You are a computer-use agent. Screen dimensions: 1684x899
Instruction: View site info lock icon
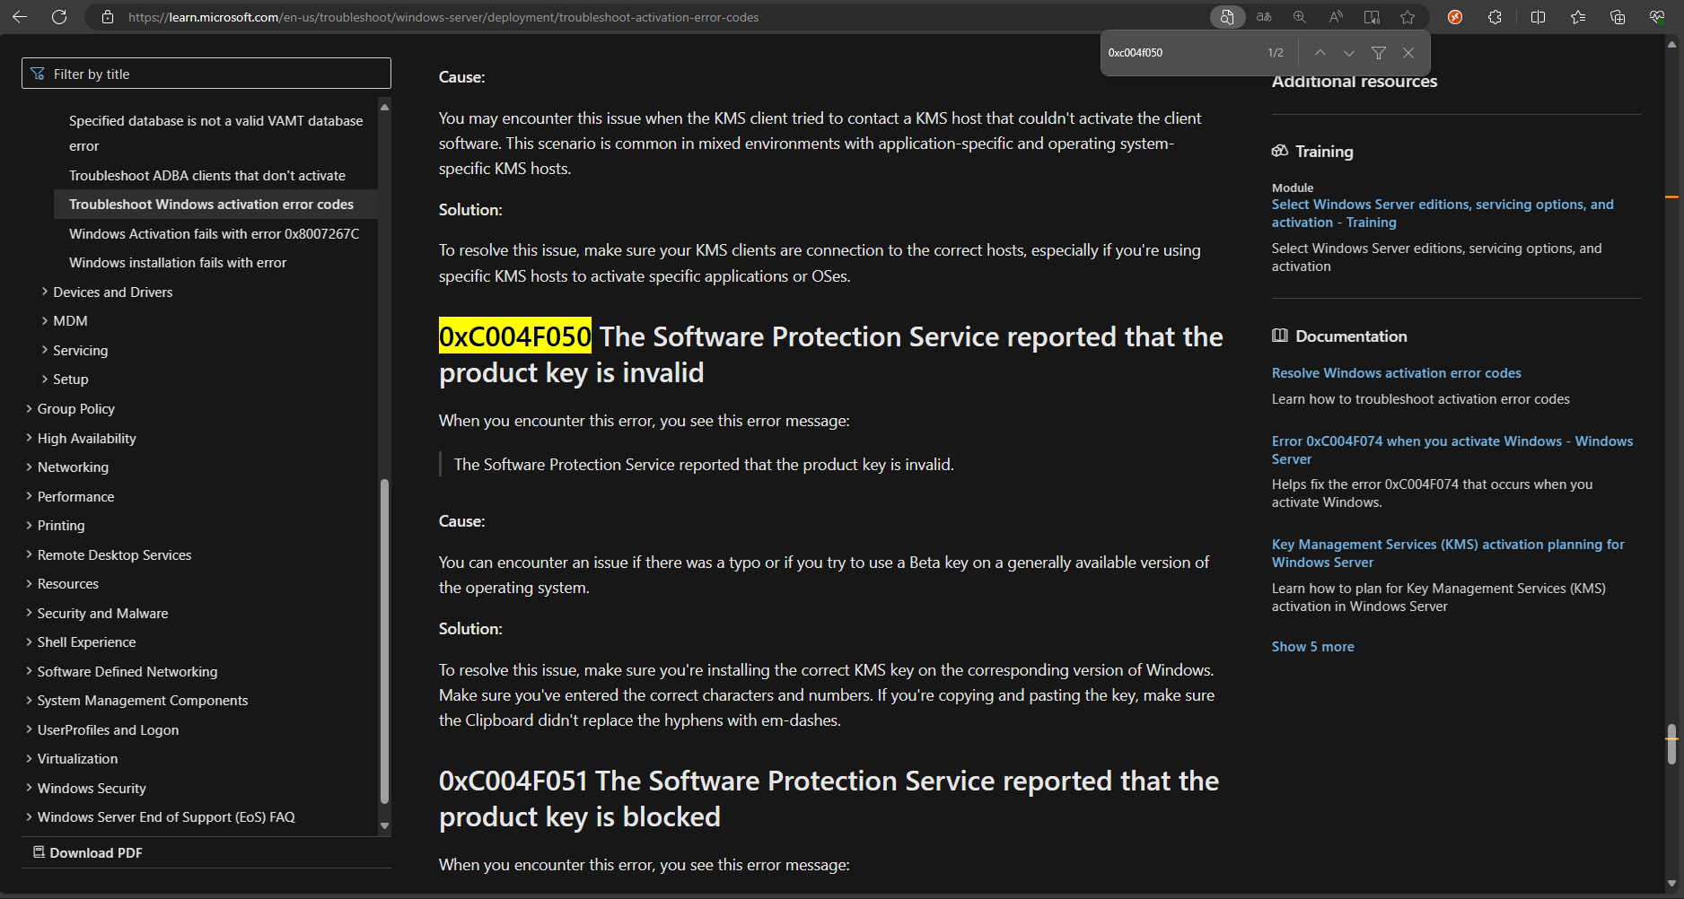[x=108, y=17]
